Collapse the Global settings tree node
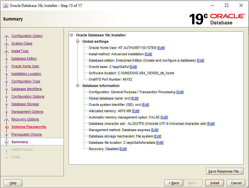Image resolution: width=249 pixels, height=188 pixels. pos(78,41)
